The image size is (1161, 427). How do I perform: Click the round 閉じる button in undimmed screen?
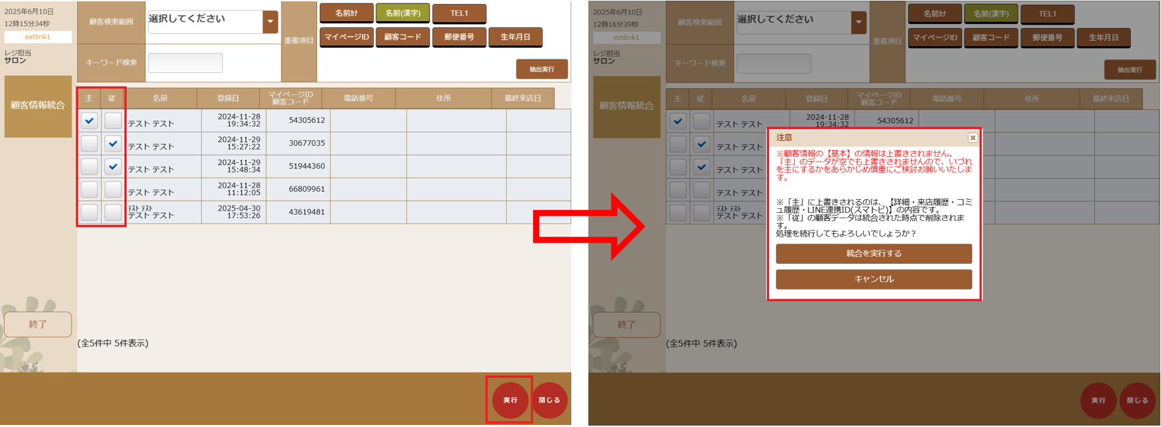pos(549,400)
